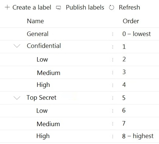Click the circular Refresh icon
The height and width of the screenshot is (144, 159).
(x=112, y=8)
